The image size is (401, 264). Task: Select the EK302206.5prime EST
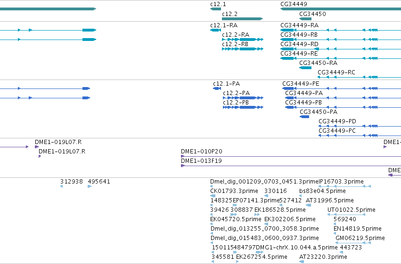[x=290, y=220]
